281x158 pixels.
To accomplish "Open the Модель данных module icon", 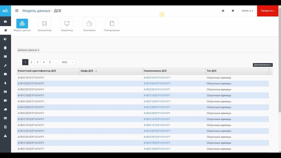I will tap(22, 23).
